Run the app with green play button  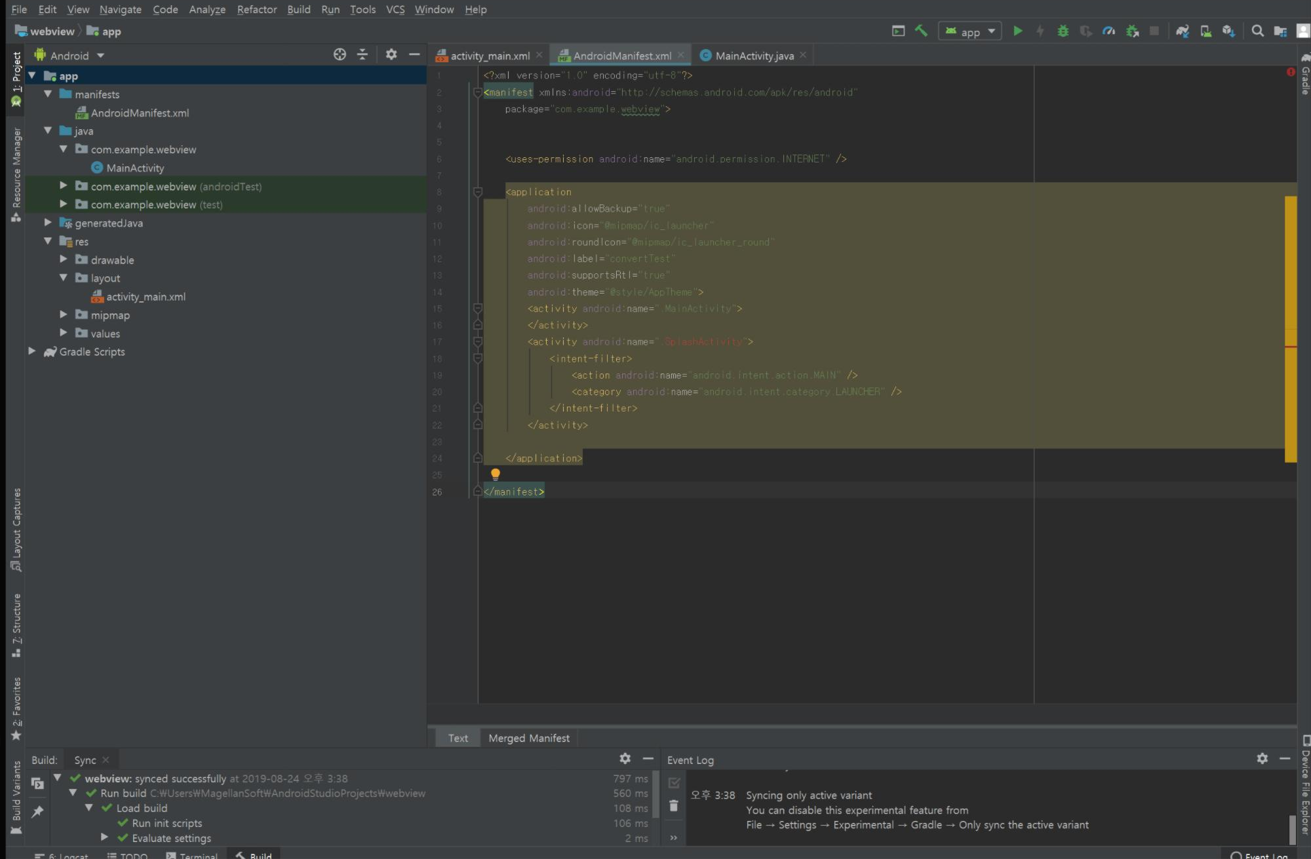tap(1017, 31)
